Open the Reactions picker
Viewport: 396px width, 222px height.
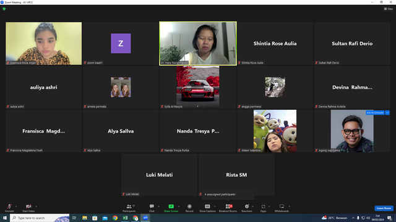(x=247, y=208)
